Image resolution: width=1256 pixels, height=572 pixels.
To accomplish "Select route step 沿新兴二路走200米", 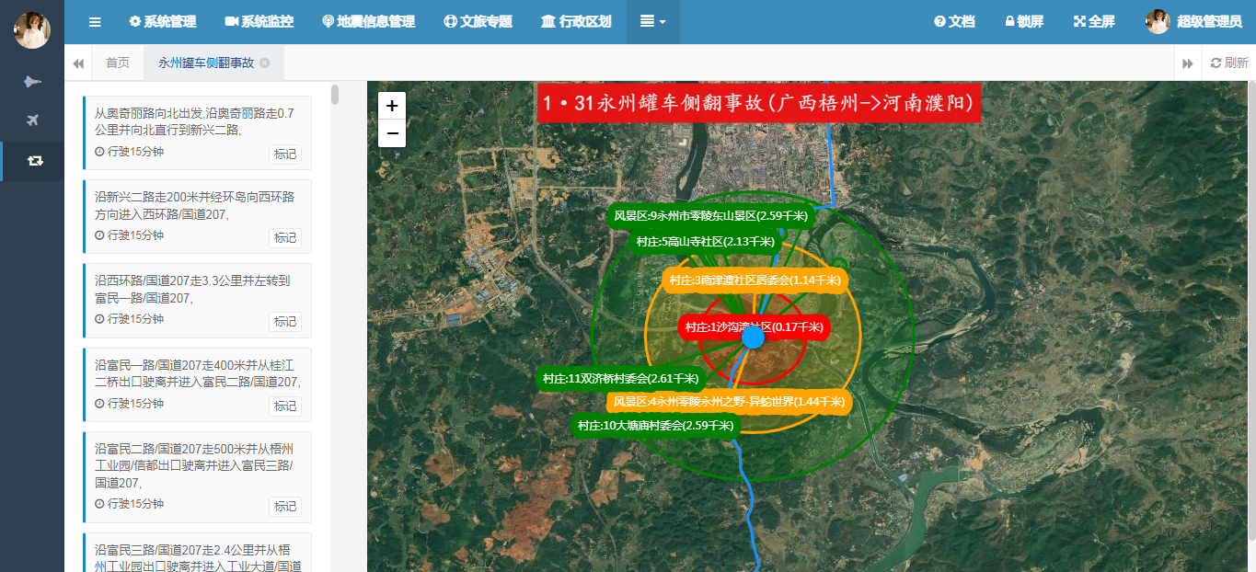I will click(197, 216).
